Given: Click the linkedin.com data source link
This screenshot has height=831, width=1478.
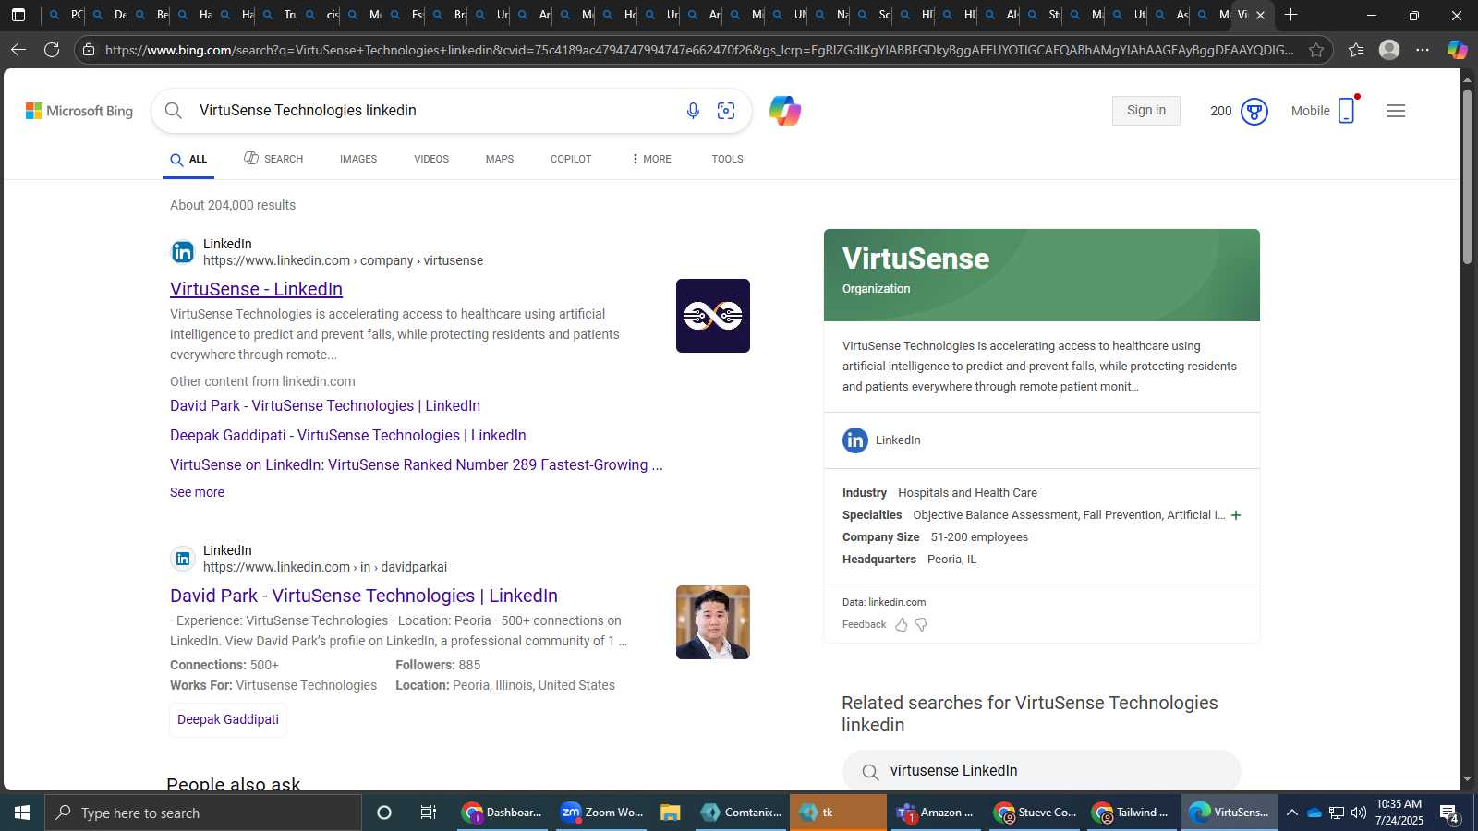Looking at the screenshot, I should coord(897,602).
